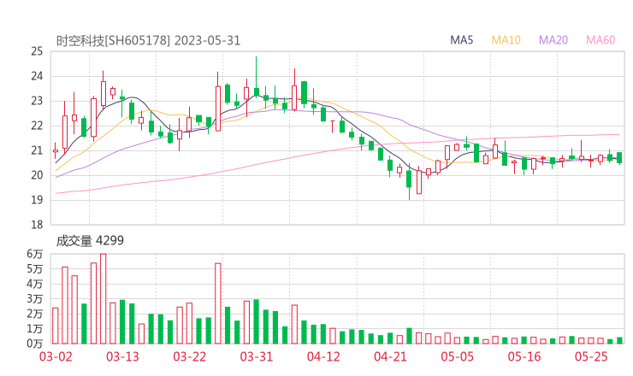This screenshot has width=633, height=376.
Task: Click the volume axis label 2万
Action: [x=35, y=314]
